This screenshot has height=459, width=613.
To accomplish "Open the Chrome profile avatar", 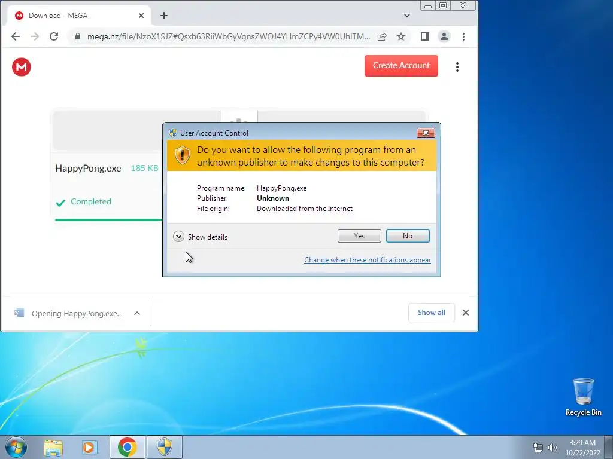I will coord(444,36).
